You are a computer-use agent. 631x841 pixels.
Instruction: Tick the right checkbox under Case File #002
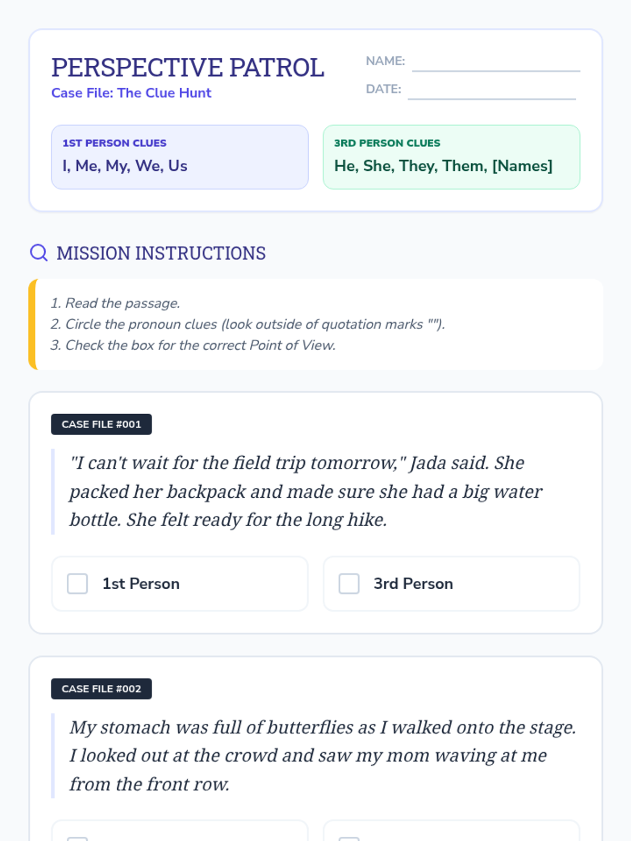click(x=349, y=839)
